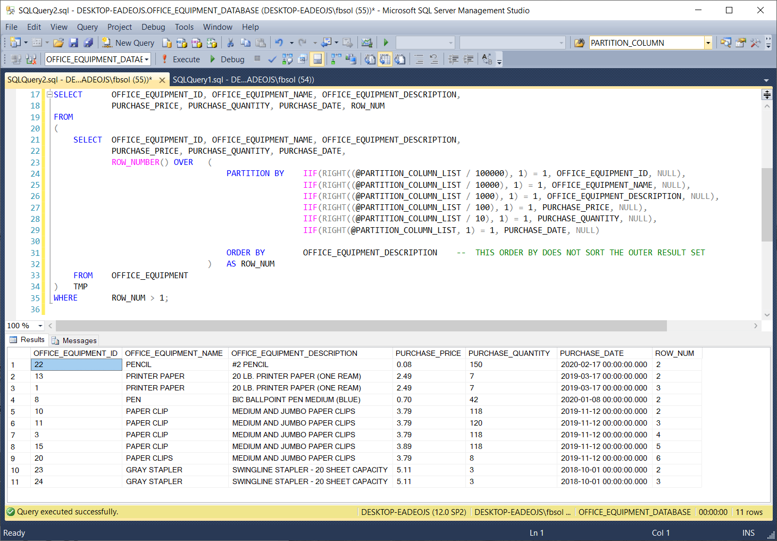Comment out lines with the comment icon
The width and height of the screenshot is (777, 541).
[419, 59]
